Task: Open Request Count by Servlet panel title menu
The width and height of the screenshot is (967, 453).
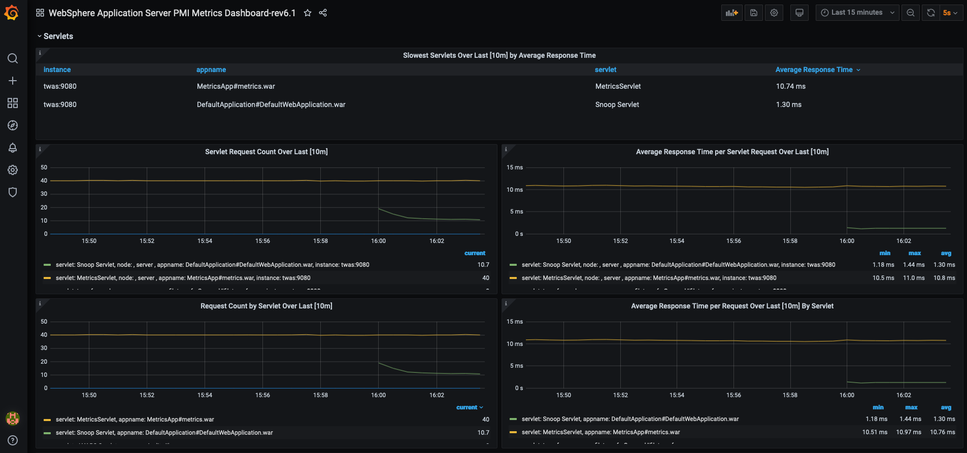Action: (266, 306)
